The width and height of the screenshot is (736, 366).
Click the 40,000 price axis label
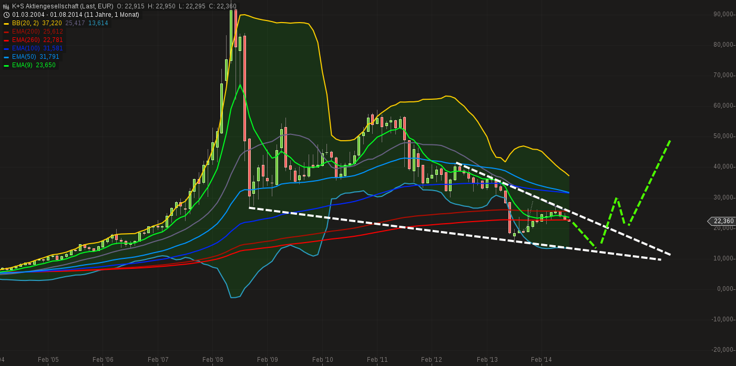point(723,166)
